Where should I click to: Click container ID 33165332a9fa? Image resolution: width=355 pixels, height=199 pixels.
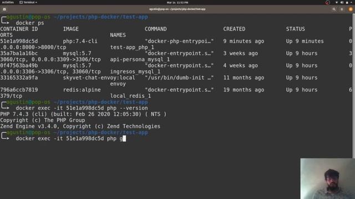pos(19,77)
